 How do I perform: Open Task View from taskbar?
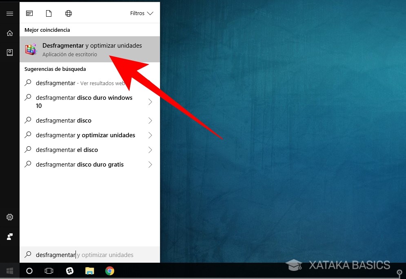tap(49, 271)
